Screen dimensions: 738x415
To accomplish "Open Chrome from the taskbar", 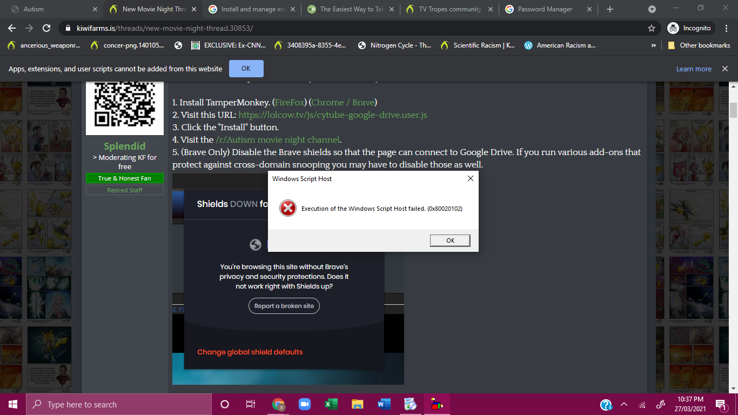I will click(278, 404).
